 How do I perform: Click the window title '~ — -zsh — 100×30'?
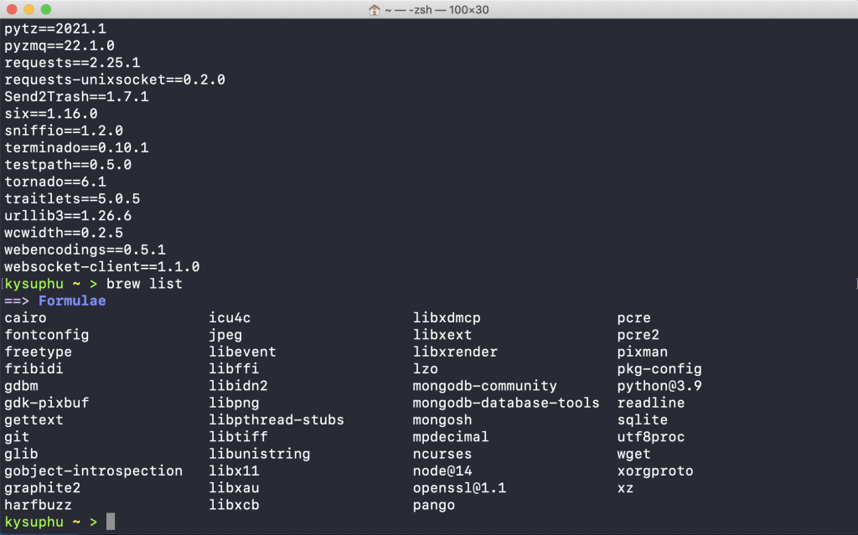439,9
